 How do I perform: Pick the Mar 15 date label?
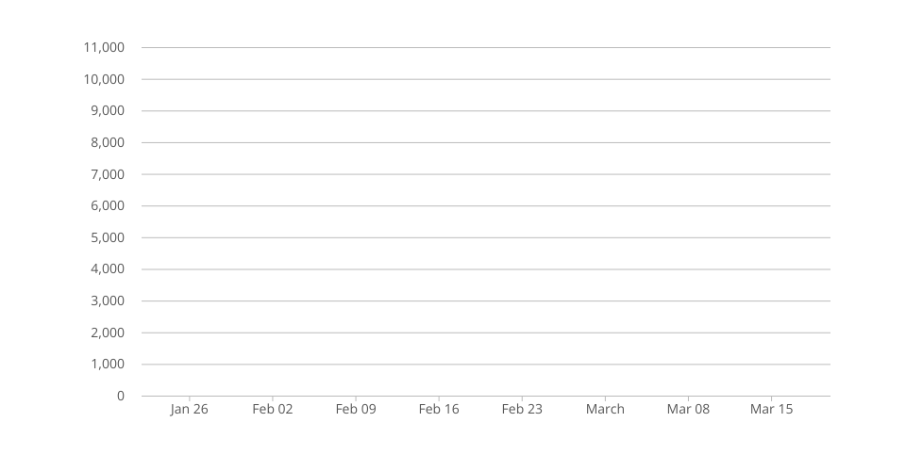pyautogui.click(x=771, y=409)
